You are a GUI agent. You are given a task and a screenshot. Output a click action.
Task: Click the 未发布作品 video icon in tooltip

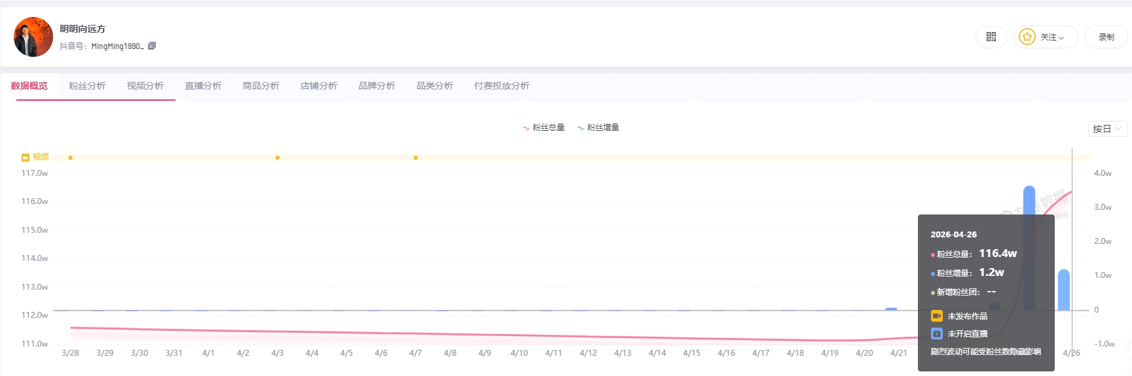[x=937, y=316]
